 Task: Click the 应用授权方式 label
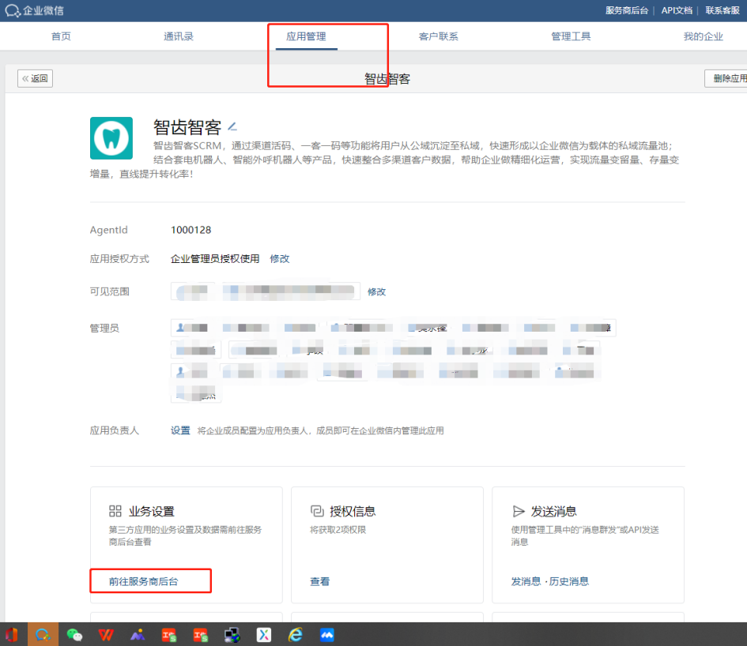click(x=119, y=258)
